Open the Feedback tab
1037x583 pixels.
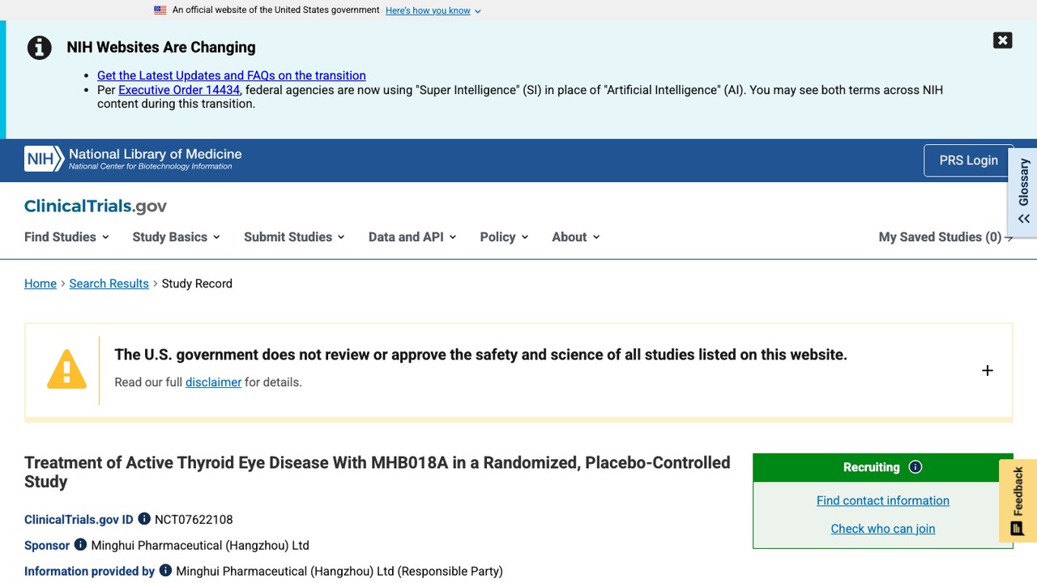pyautogui.click(x=1018, y=501)
